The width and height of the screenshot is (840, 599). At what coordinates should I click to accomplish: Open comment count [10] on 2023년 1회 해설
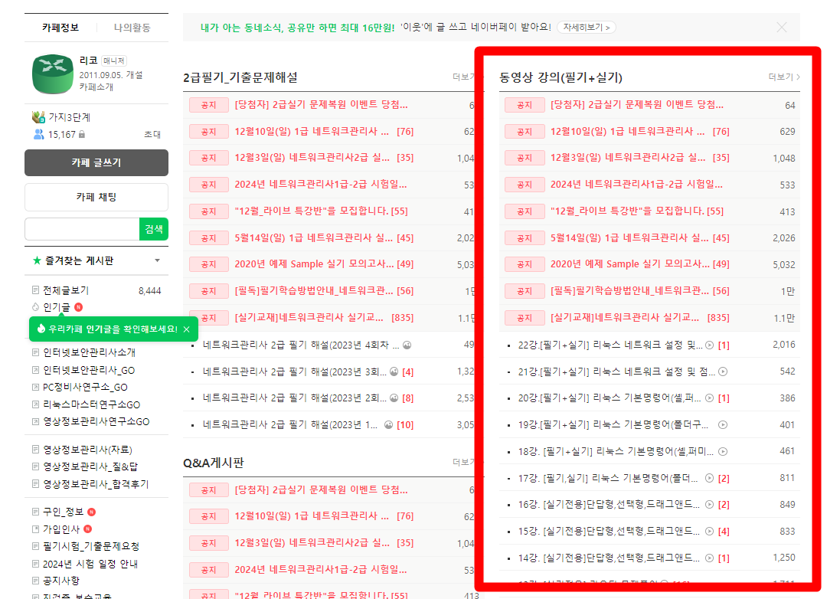coord(405,425)
